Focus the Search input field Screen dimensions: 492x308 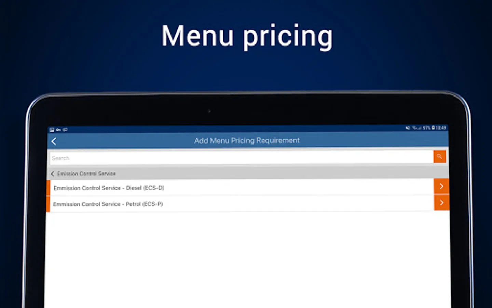[x=242, y=158]
